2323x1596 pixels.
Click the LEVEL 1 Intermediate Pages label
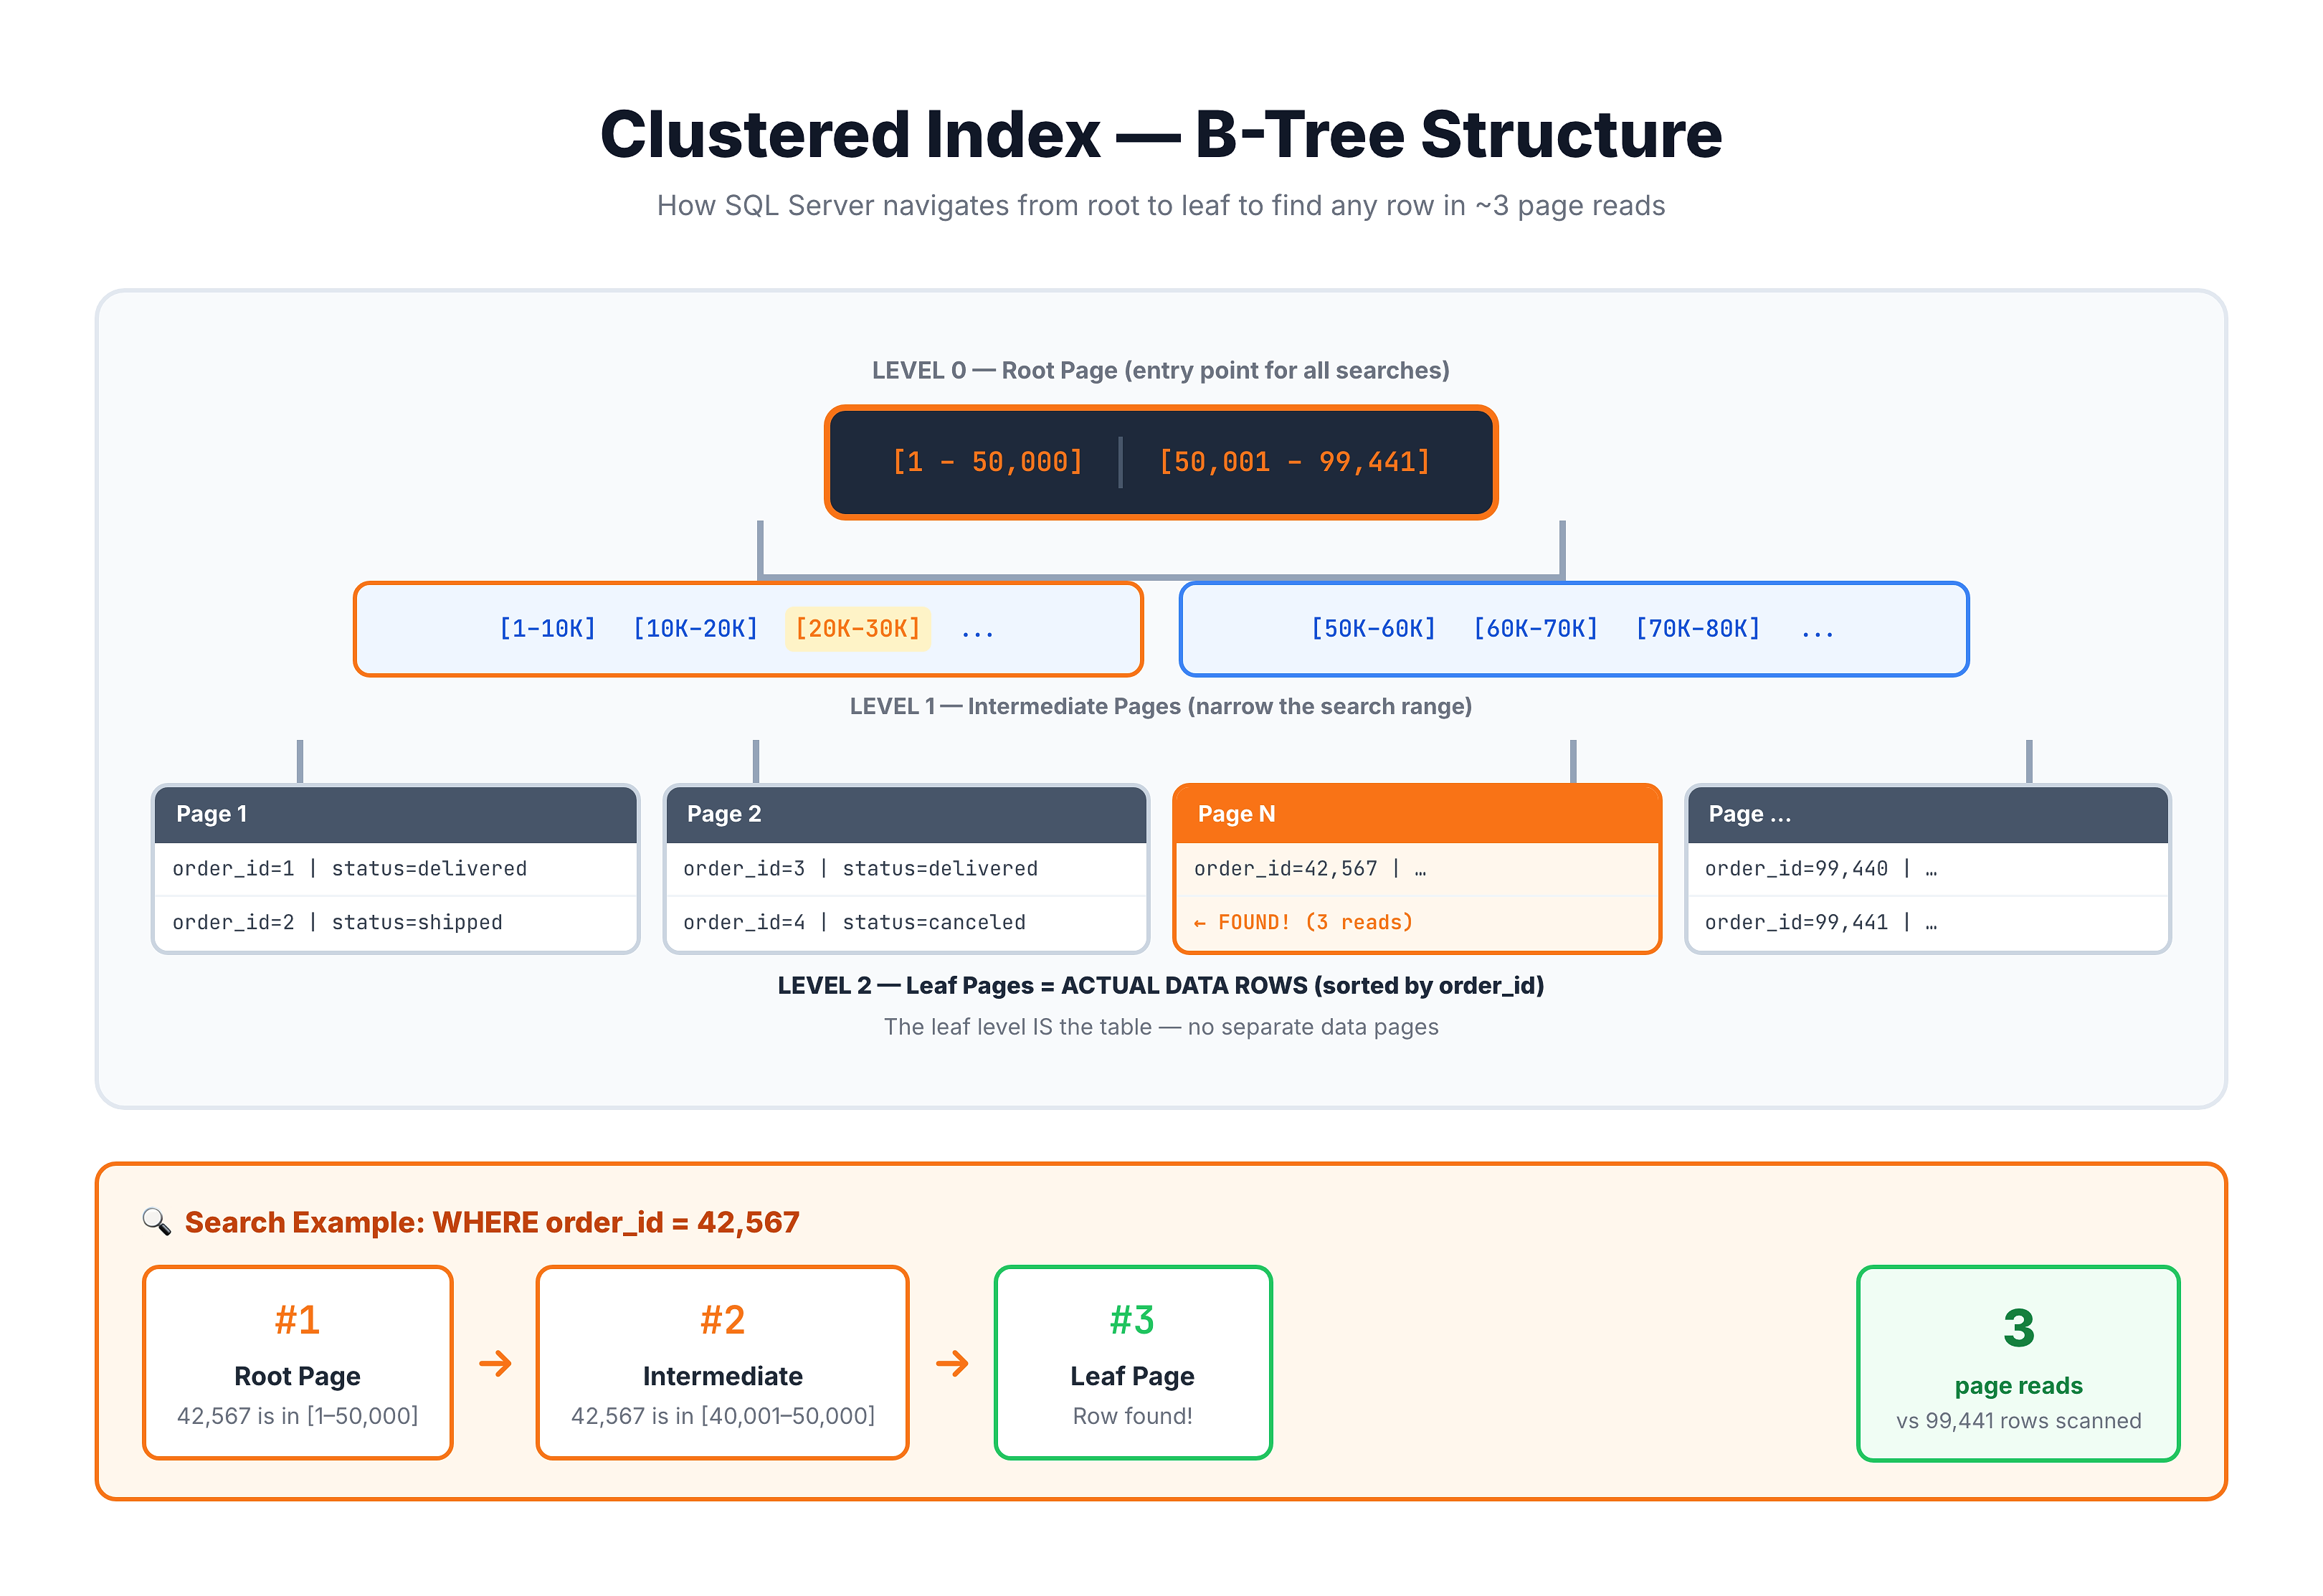pos(1161,707)
